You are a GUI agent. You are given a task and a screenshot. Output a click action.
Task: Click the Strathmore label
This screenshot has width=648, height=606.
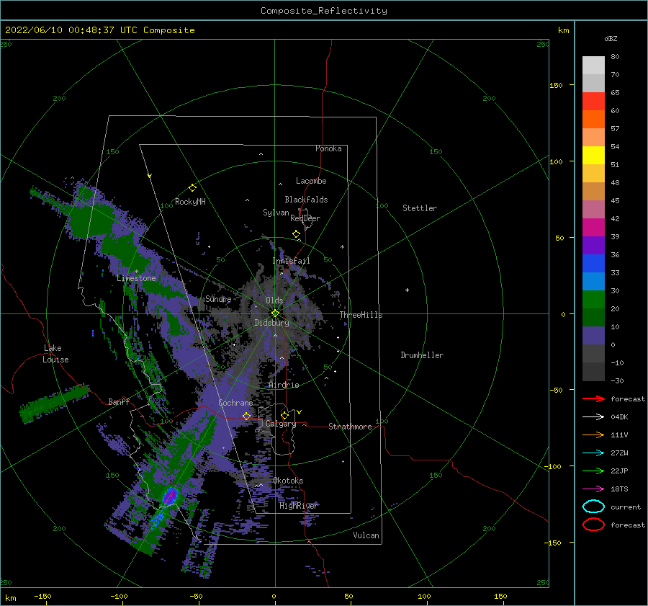(350, 427)
